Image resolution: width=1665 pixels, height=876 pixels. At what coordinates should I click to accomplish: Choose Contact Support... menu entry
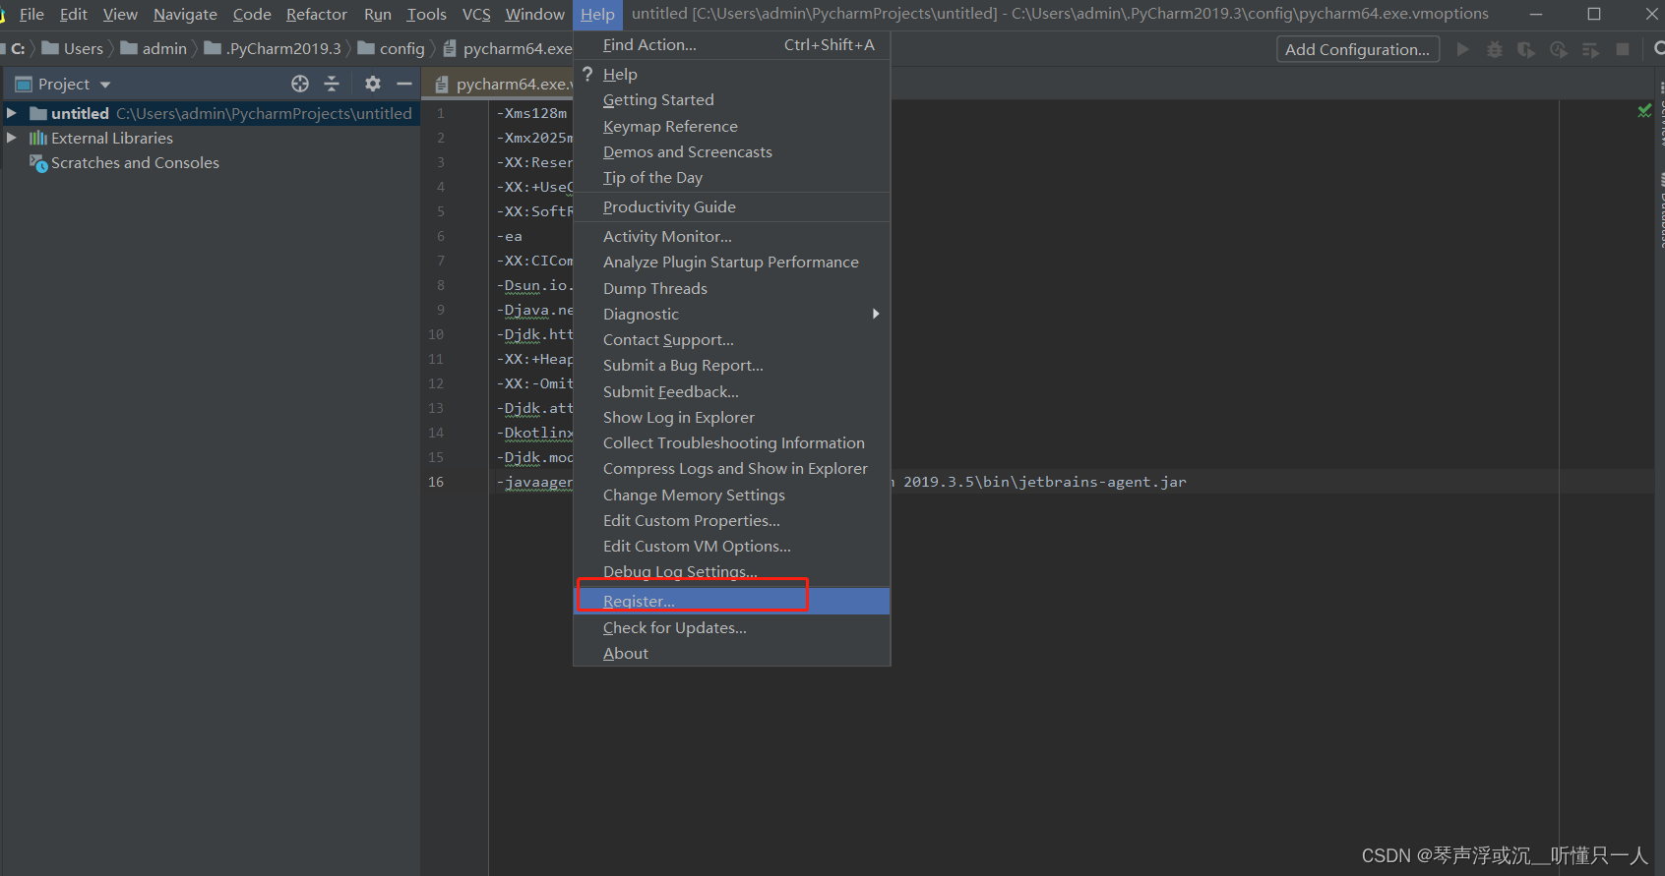coord(731,339)
